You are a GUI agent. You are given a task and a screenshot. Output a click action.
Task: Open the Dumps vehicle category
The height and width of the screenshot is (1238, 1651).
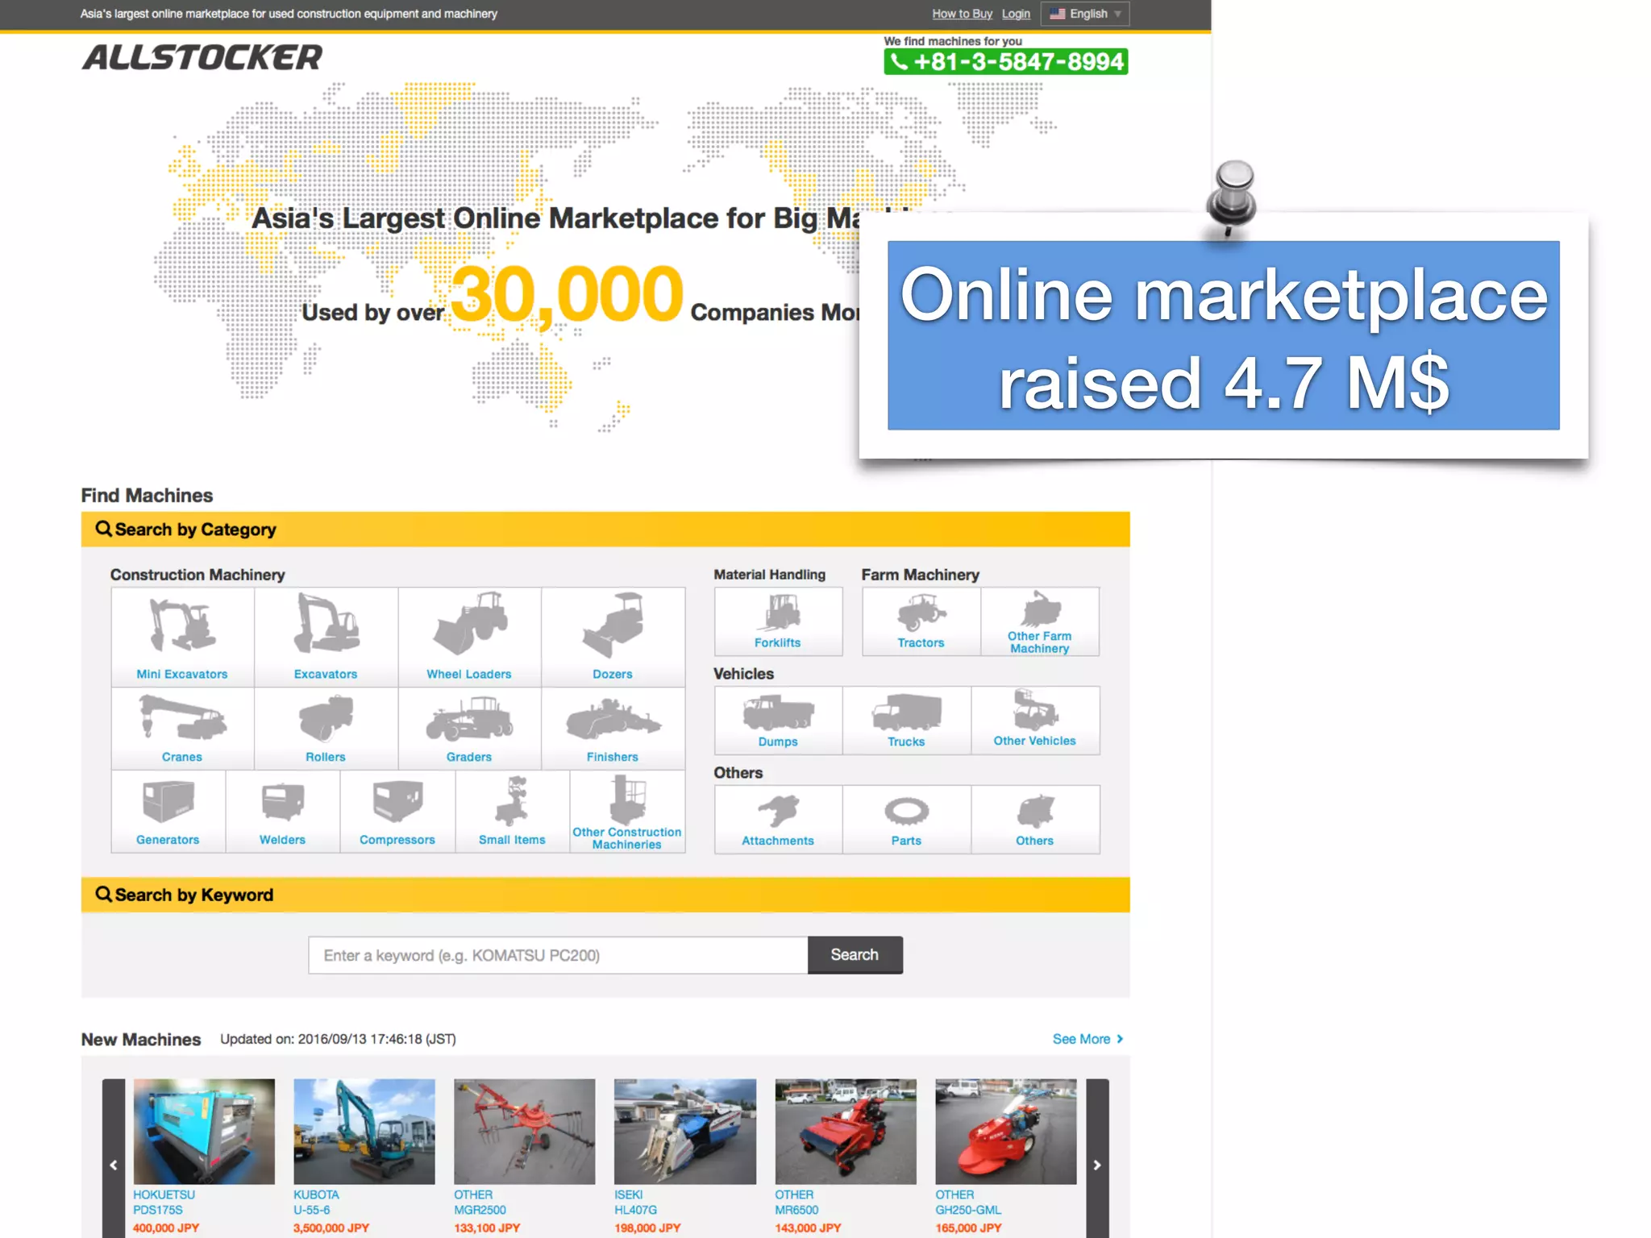[778, 721]
